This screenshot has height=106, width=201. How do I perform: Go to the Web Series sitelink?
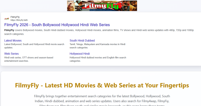11,54
